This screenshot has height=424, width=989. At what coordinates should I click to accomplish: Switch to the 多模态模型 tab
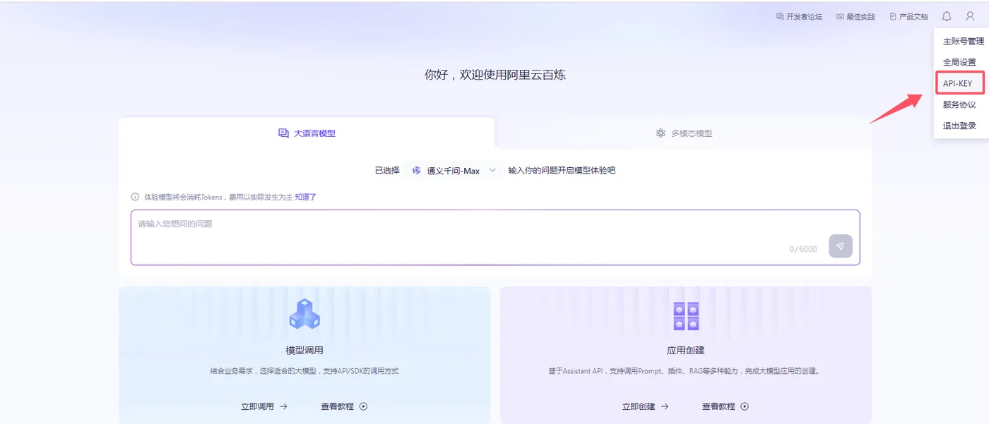[684, 133]
